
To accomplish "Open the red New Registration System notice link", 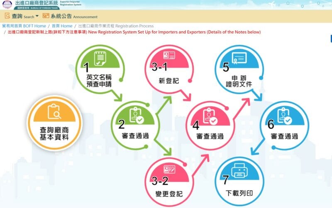I will [134, 32].
